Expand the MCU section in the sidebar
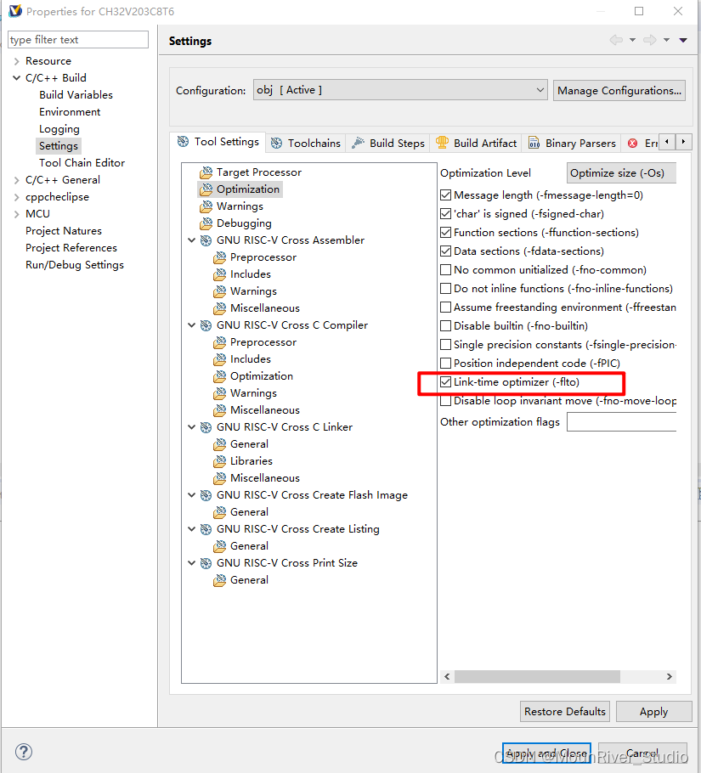Image resolution: width=701 pixels, height=773 pixels. 14,213
